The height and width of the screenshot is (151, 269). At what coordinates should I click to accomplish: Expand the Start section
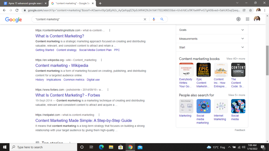coord(242,47)
